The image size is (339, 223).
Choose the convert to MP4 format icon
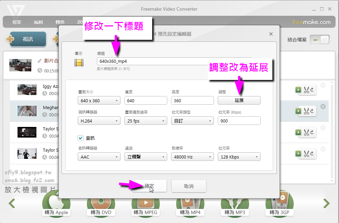[x=190, y=207]
